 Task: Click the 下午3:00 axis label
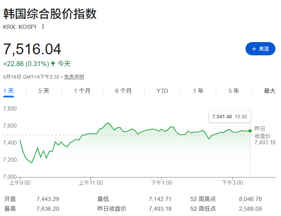233,183
